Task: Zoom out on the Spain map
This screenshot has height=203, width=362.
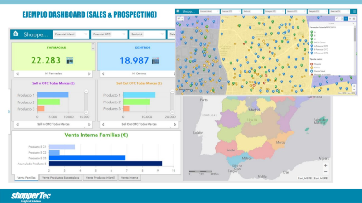Action: 325,173
